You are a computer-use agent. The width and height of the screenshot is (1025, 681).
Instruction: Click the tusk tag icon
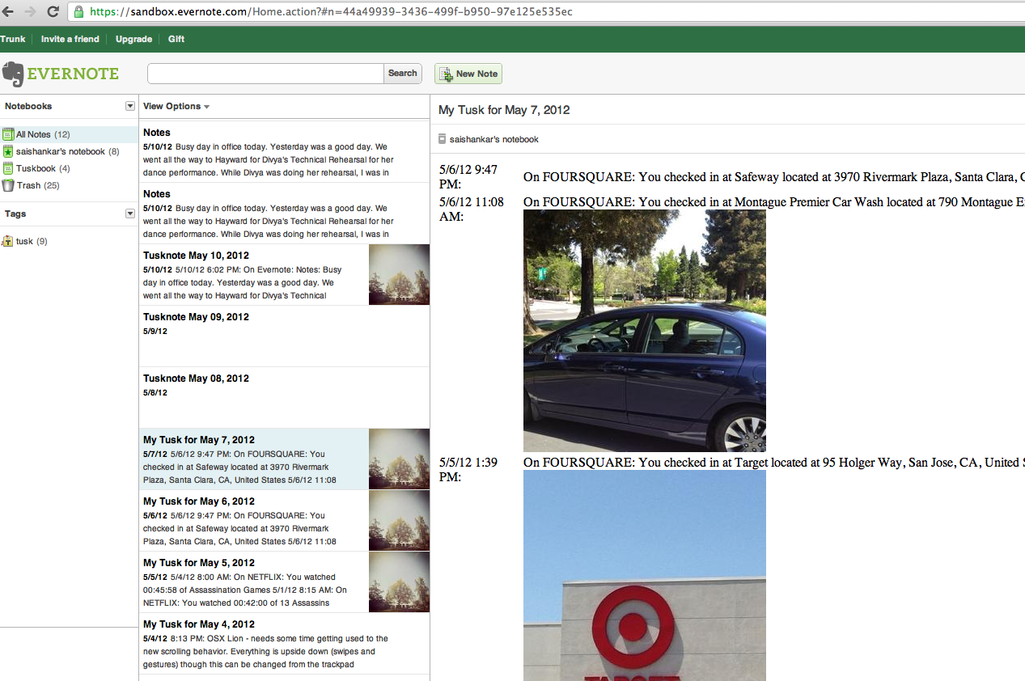pos(7,241)
